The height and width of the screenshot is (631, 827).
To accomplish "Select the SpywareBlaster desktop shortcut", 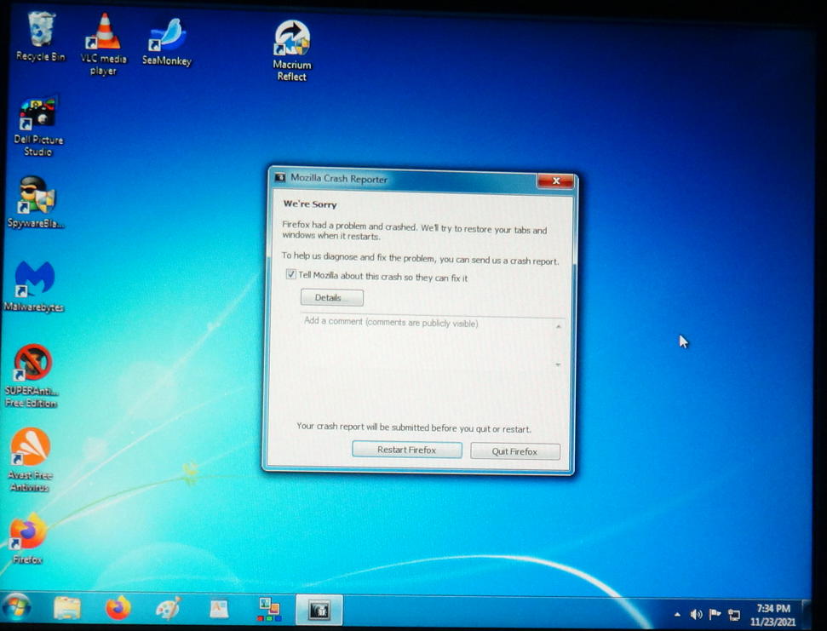I will coord(36,203).
